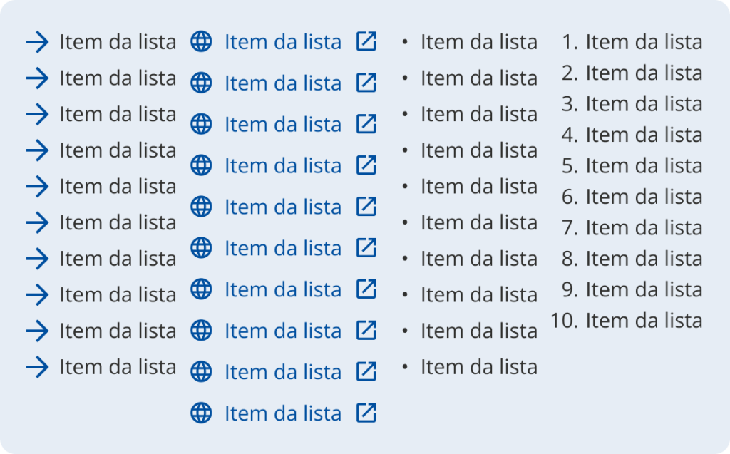Click the globe icon in the fifth link row
Image resolution: width=730 pixels, height=454 pixels.
click(201, 207)
